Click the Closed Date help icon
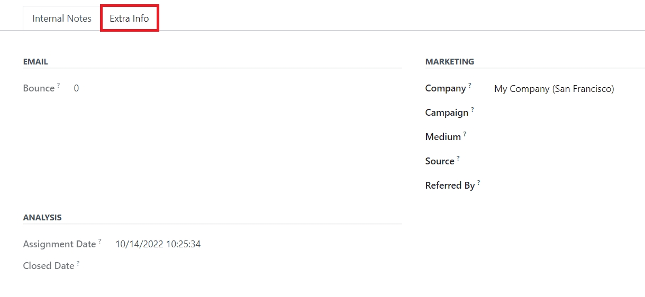This screenshot has width=645, height=297. tap(78, 263)
